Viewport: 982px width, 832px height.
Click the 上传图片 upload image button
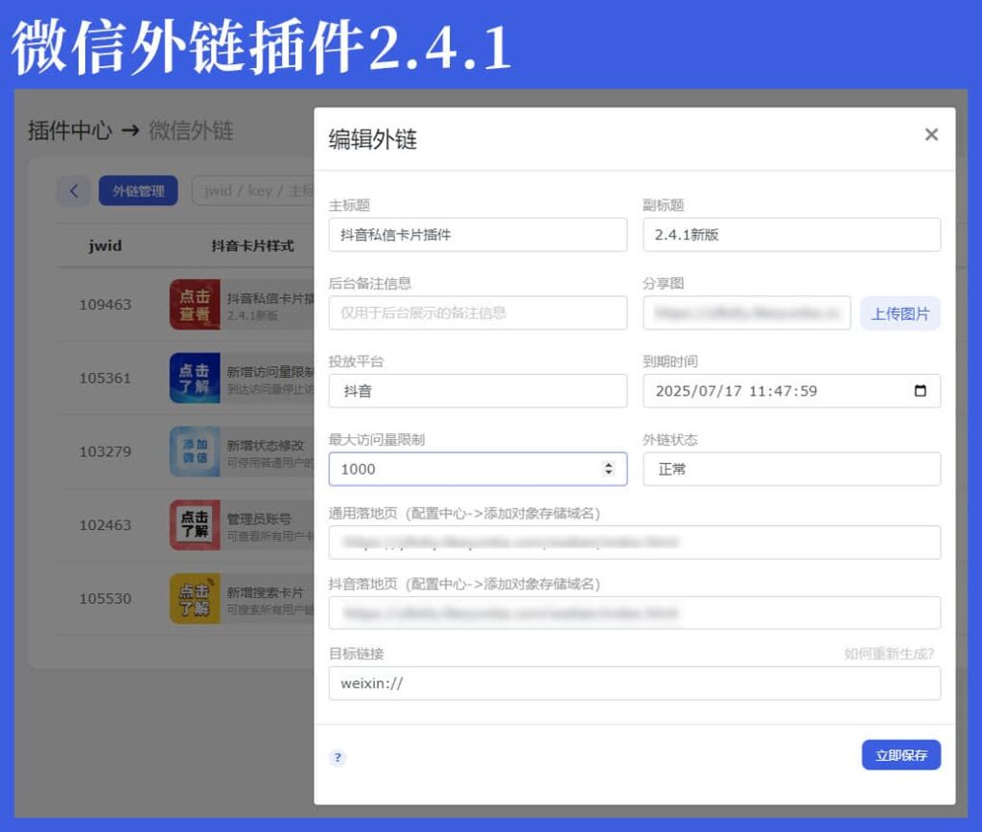click(x=900, y=313)
